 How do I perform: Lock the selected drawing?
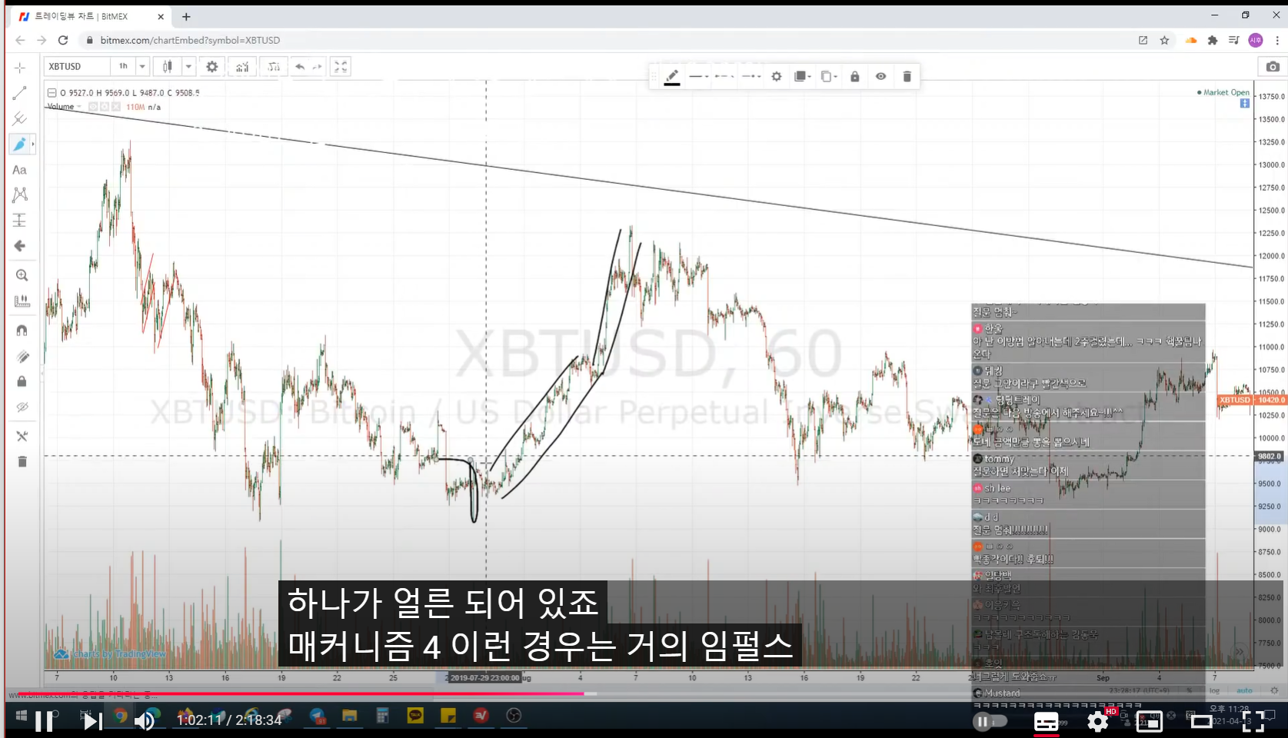pyautogui.click(x=855, y=76)
